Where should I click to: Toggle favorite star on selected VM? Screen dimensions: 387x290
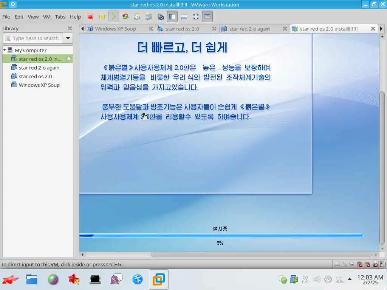[x=69, y=59]
